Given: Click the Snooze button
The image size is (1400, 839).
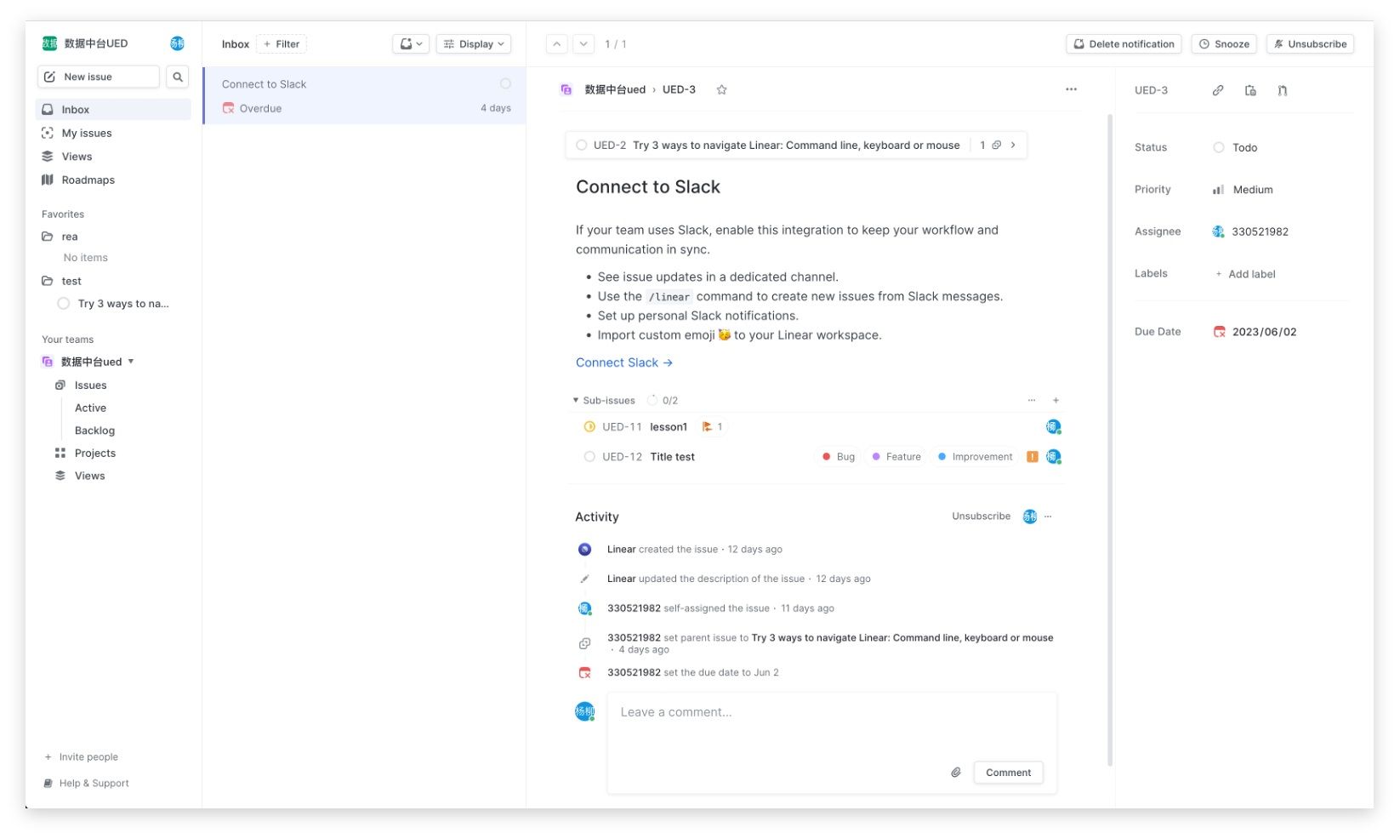Looking at the screenshot, I should pyautogui.click(x=1224, y=44).
